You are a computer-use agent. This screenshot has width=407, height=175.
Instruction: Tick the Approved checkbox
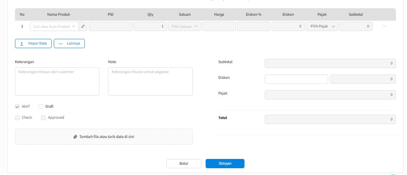(43, 118)
